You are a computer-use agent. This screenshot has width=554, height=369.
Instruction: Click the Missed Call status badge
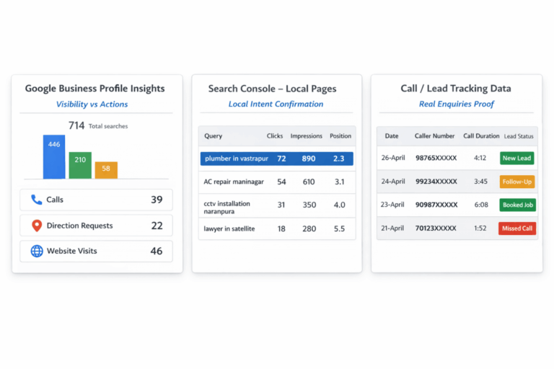(517, 228)
